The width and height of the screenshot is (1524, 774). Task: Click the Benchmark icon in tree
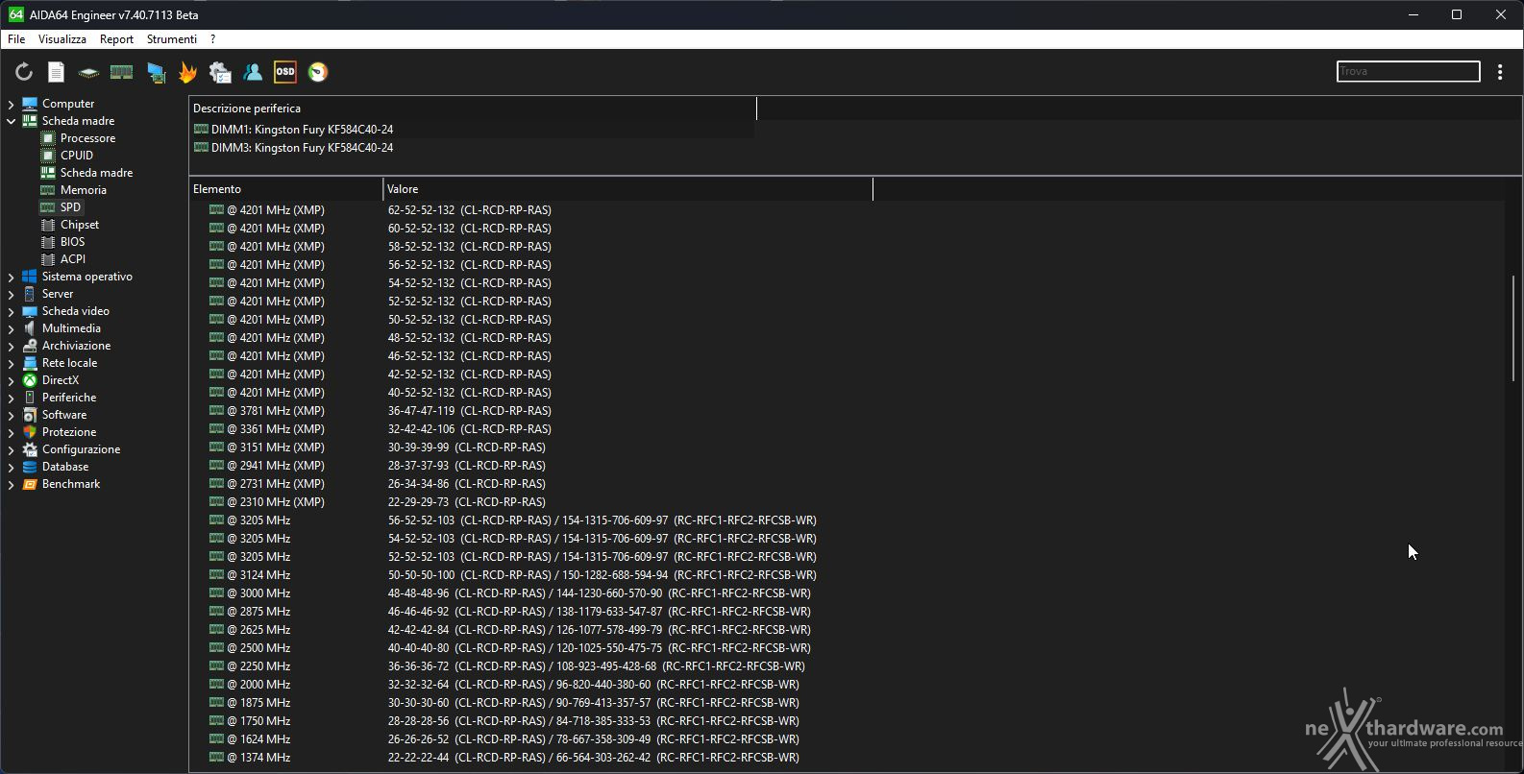click(30, 484)
